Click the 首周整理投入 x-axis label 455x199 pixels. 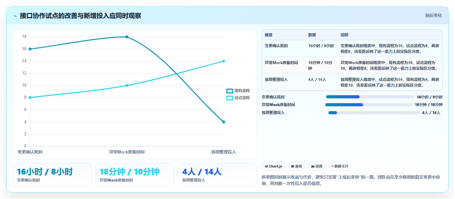[224, 152]
